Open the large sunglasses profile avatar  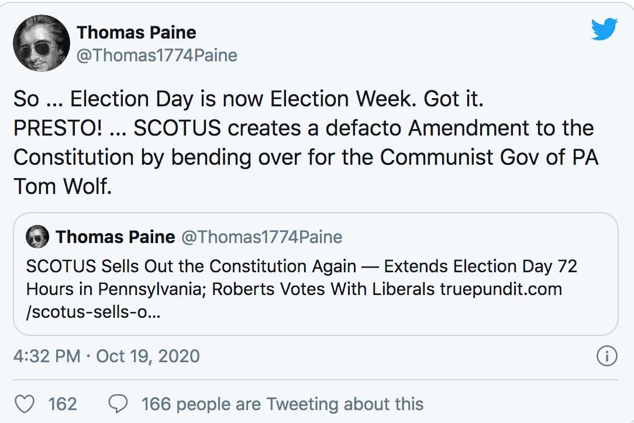[42, 43]
